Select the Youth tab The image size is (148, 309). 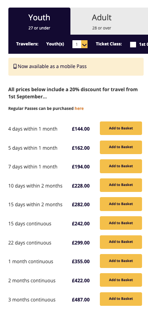tap(39, 21)
